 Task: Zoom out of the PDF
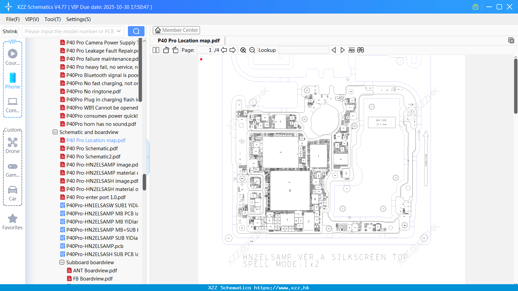[x=252, y=50]
